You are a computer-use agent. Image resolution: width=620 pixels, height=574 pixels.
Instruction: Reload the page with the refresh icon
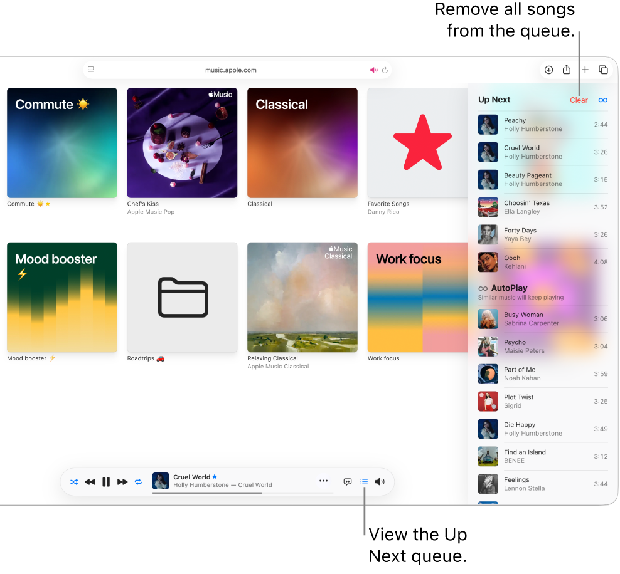point(385,70)
